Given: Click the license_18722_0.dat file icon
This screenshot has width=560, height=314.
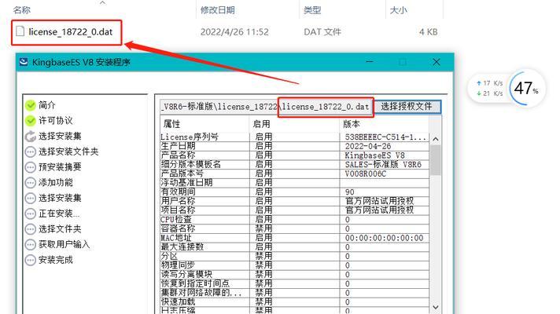Looking at the screenshot, I should pyautogui.click(x=20, y=31).
